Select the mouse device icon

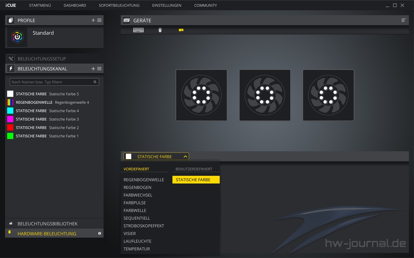(160, 30)
